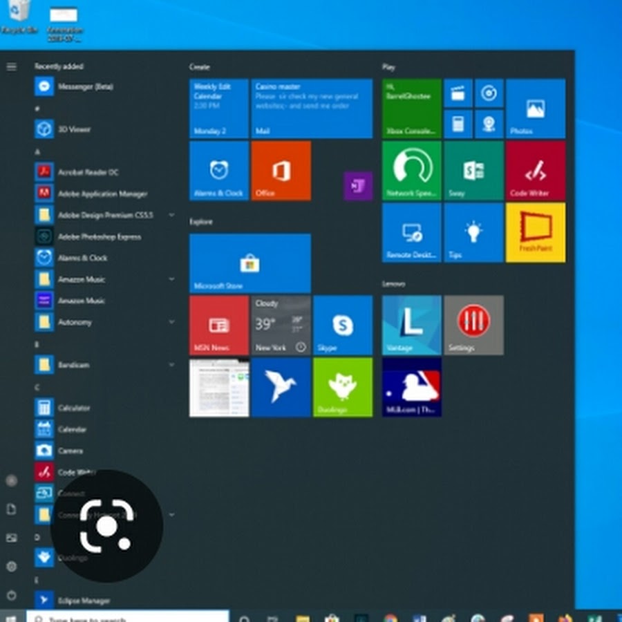Image resolution: width=622 pixels, height=622 pixels.
Task: Open the document screenshot live tile
Action: pos(219,387)
